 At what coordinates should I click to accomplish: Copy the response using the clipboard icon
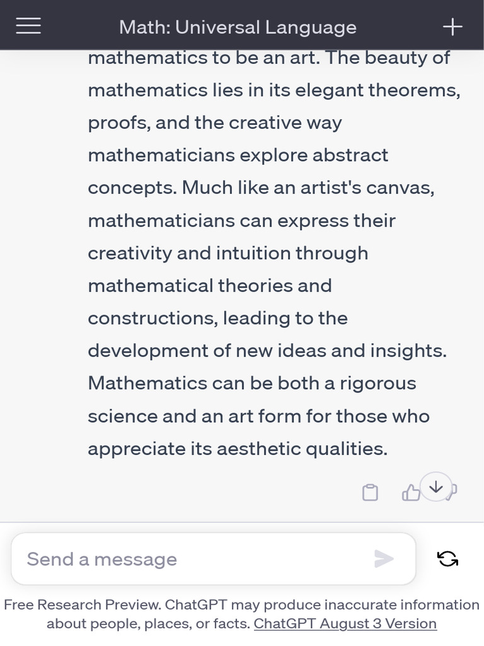(x=370, y=492)
